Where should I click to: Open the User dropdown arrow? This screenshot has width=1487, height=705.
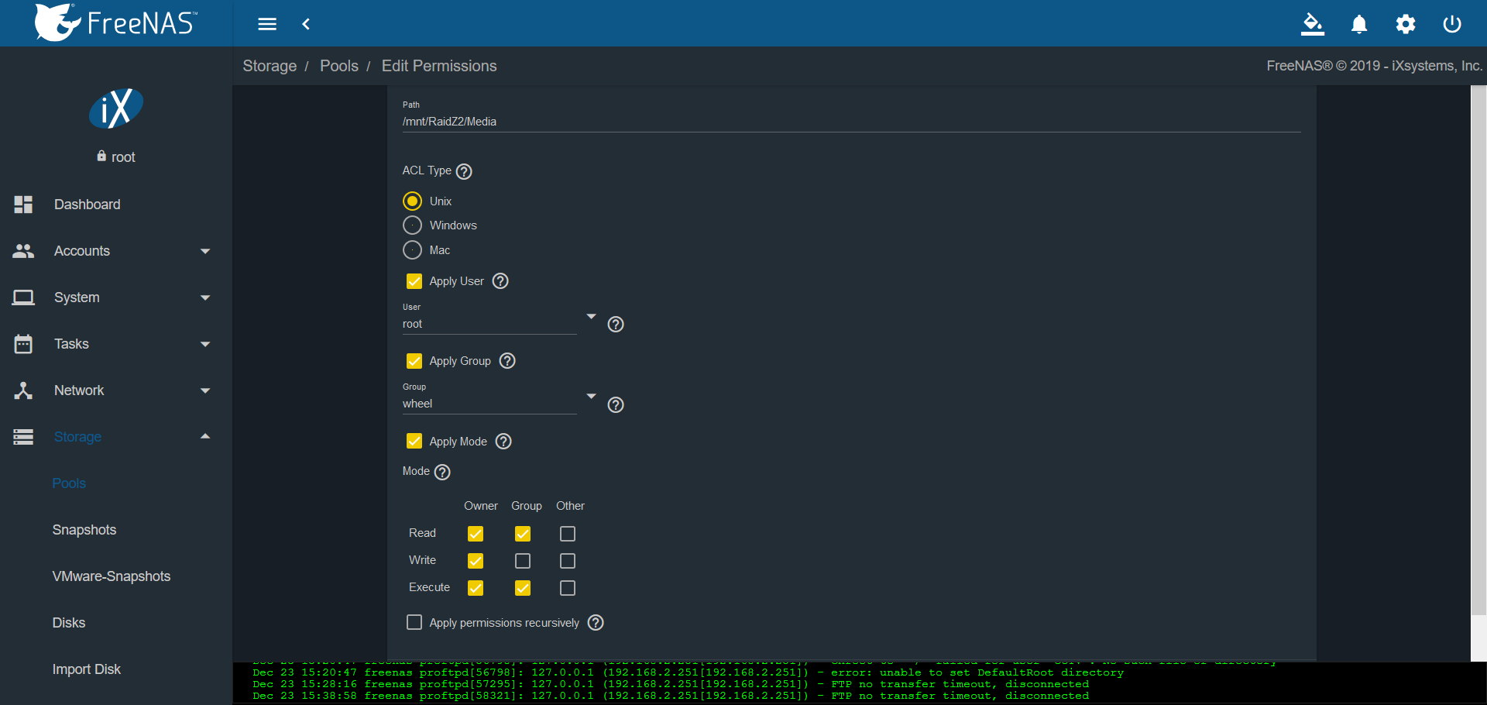click(x=592, y=317)
